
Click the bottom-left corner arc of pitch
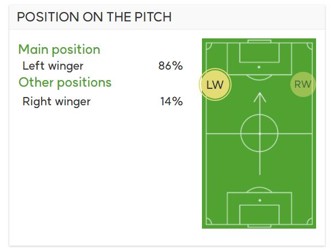click(x=209, y=221)
